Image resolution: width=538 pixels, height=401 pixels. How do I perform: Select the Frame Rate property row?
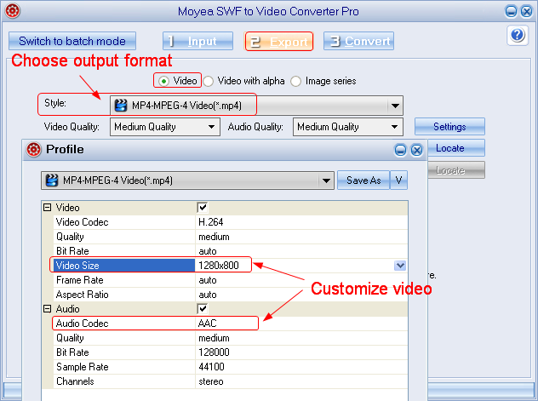(230, 280)
